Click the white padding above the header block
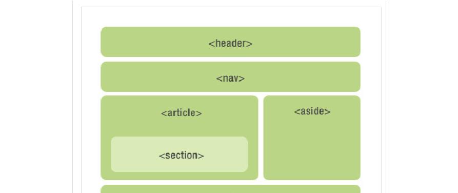Image resolution: width=458 pixels, height=193 pixels. point(230,16)
